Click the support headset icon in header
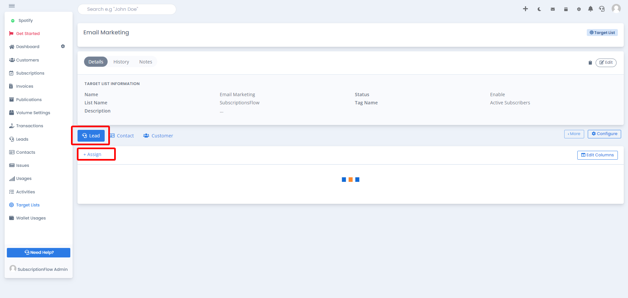628x298 pixels. pos(602,9)
